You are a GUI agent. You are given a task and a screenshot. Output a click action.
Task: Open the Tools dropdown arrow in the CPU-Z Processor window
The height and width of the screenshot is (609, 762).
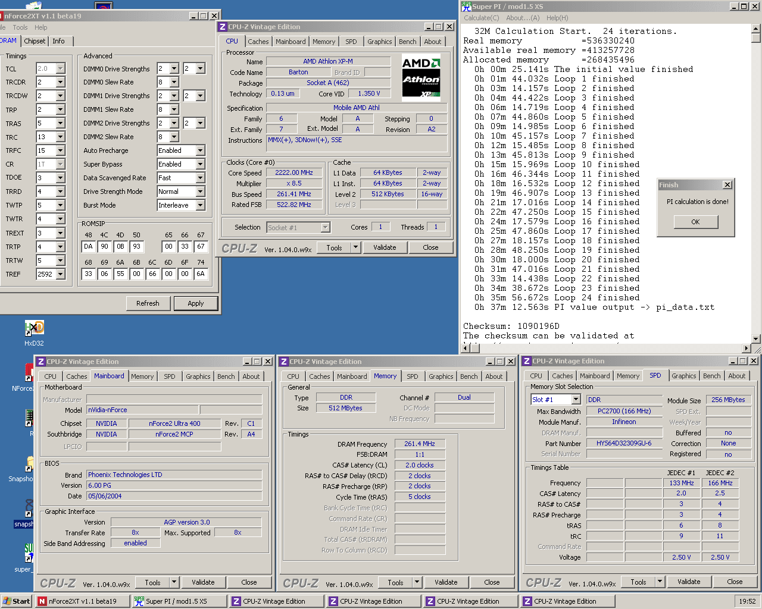[x=356, y=247]
